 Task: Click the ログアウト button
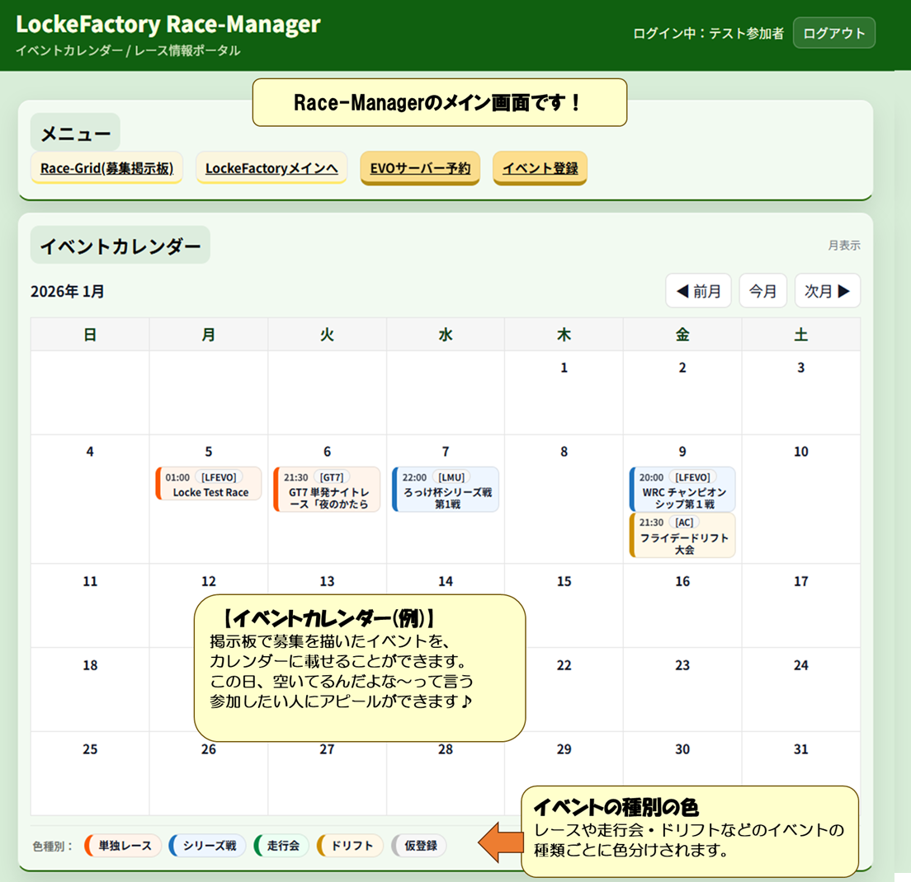(833, 33)
